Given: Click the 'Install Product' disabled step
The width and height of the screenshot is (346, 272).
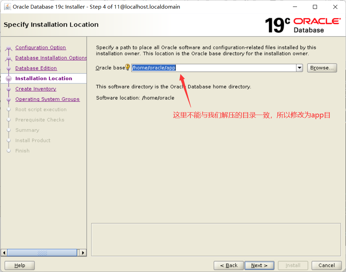Looking at the screenshot, I should coord(33,141).
